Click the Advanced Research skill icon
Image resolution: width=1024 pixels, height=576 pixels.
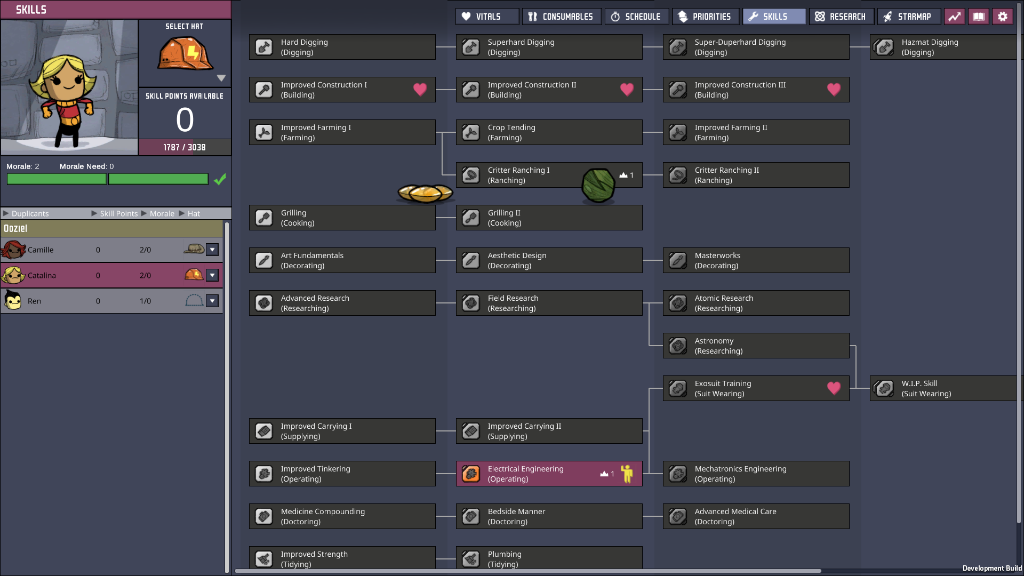(x=264, y=303)
